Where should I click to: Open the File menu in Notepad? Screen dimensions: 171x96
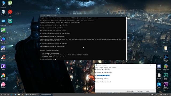click(97, 67)
